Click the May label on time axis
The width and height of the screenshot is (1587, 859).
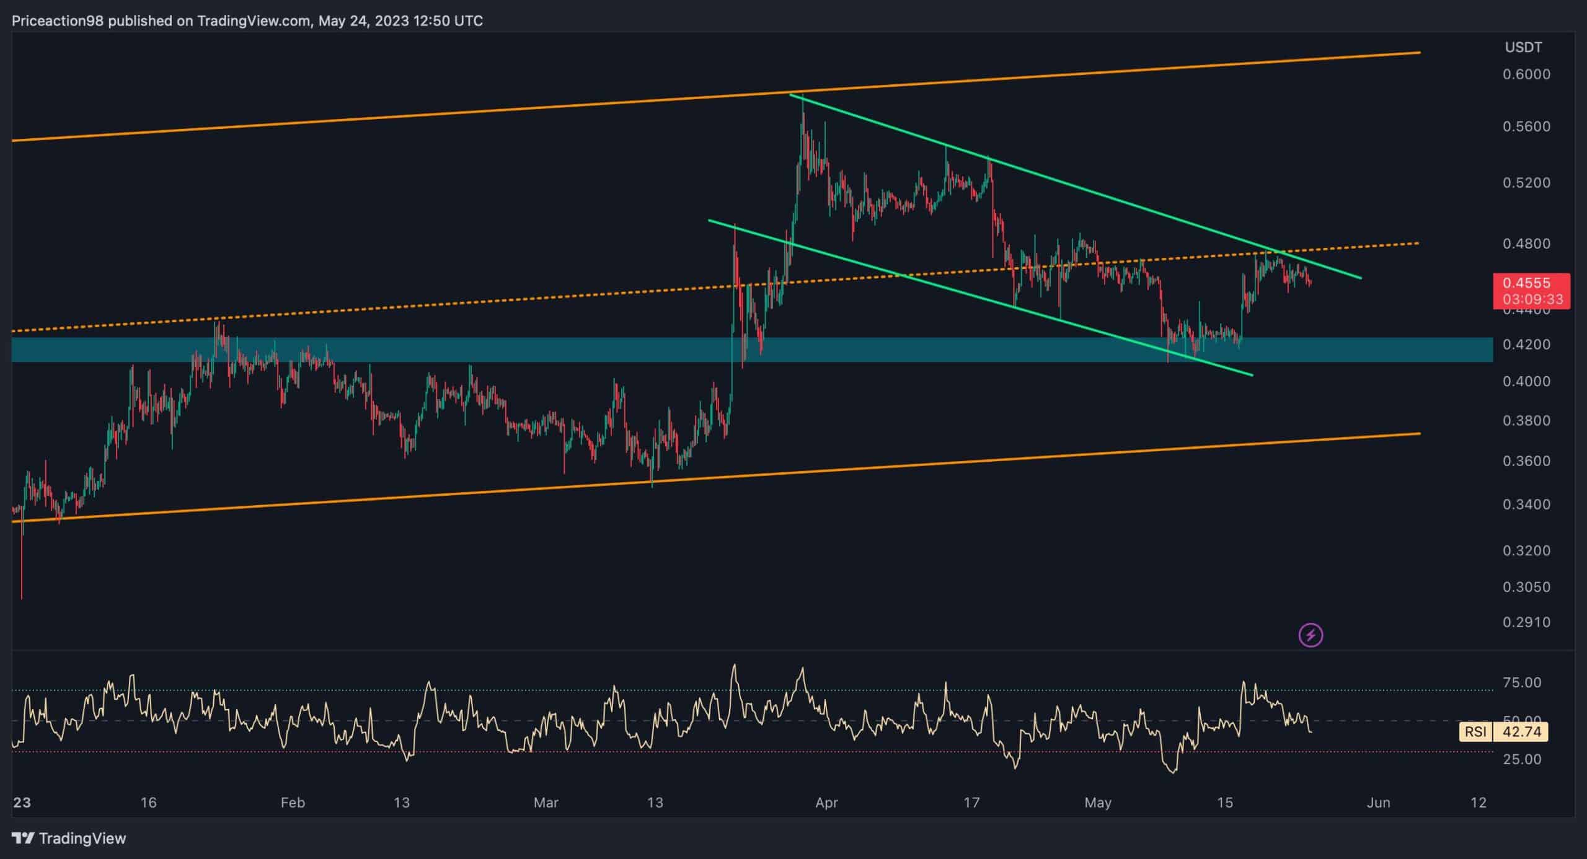tap(1098, 803)
